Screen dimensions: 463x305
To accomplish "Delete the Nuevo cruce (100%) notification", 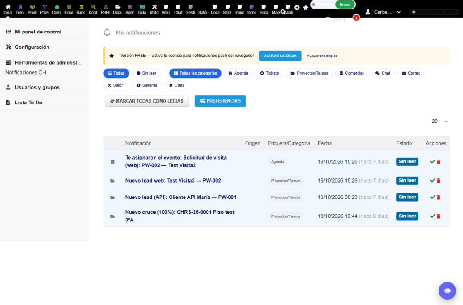I will 439,216.
